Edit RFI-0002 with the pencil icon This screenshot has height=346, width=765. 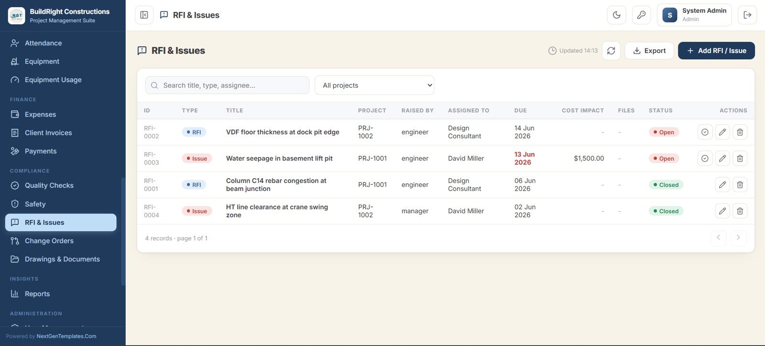(722, 132)
